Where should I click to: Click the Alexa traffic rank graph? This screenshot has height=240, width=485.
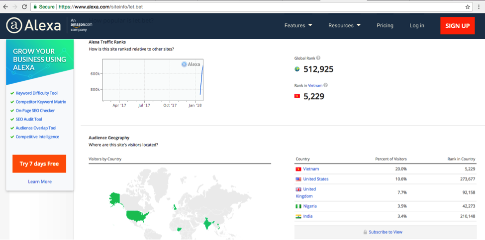tap(153, 80)
